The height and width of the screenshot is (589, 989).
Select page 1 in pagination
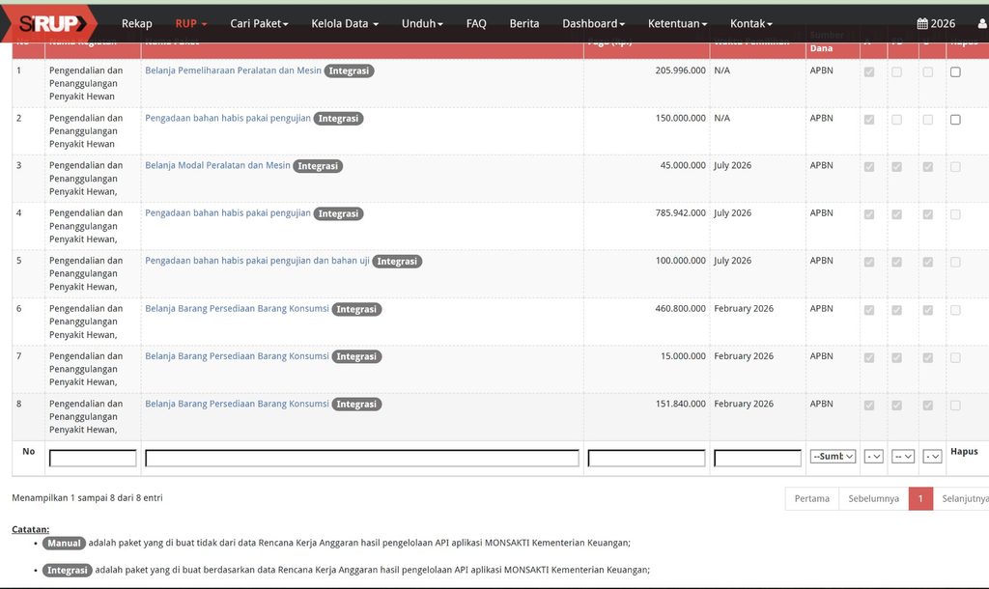pyautogui.click(x=920, y=498)
